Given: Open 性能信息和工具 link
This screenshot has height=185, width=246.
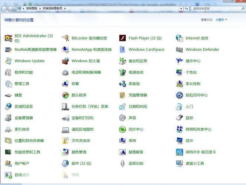Looking at the screenshot, I should tap(27, 152).
